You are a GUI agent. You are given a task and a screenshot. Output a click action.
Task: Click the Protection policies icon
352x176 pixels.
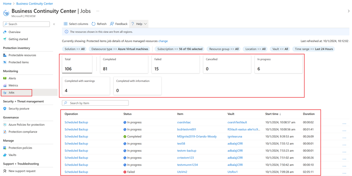pos(5,148)
